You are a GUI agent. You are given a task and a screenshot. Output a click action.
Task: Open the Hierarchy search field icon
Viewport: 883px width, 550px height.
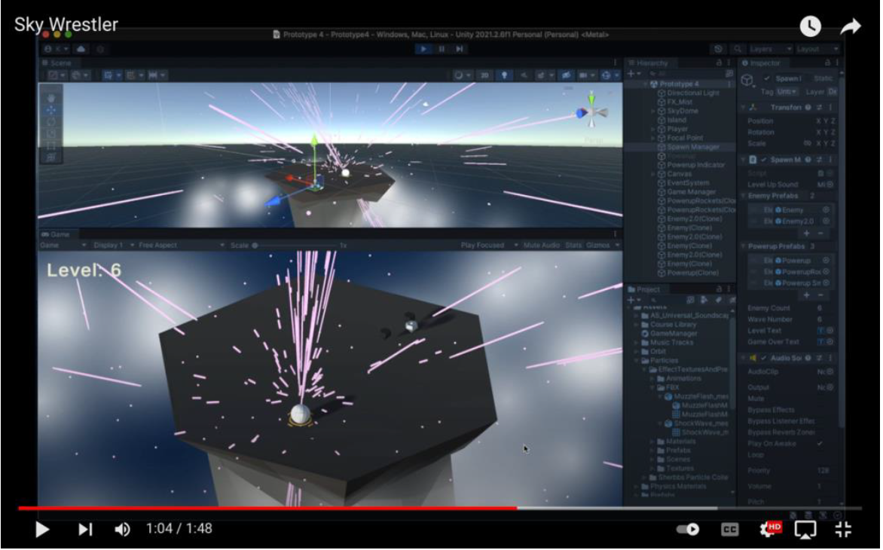pyautogui.click(x=652, y=72)
